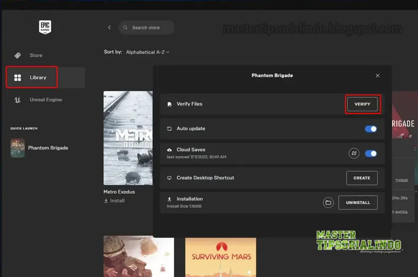Viewport: 418px width, 277px height.
Task: Click the Phantom Brigade dialog title
Action: (x=272, y=75)
